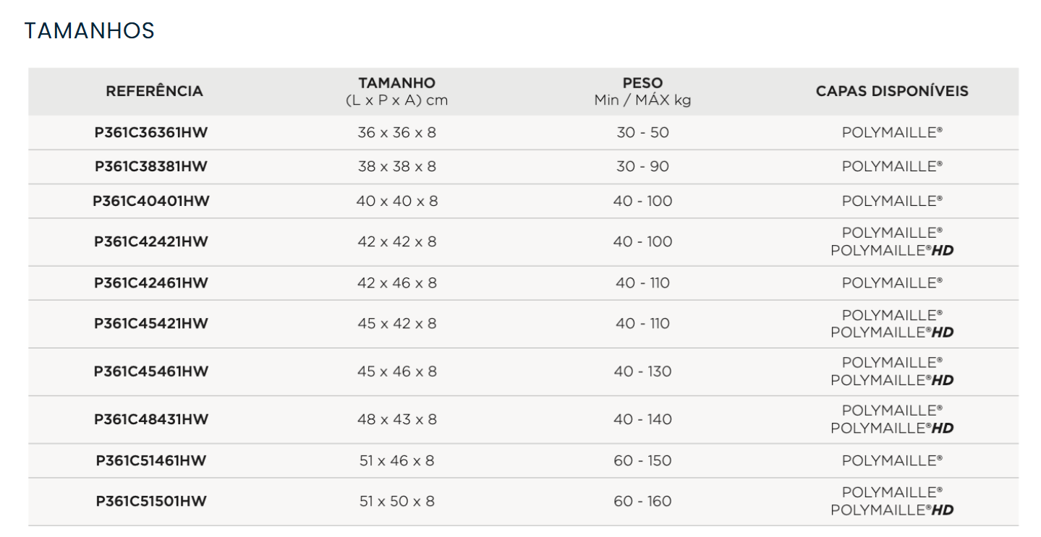
Task: Select the 48 x 43 x 8 size
Action: (396, 419)
